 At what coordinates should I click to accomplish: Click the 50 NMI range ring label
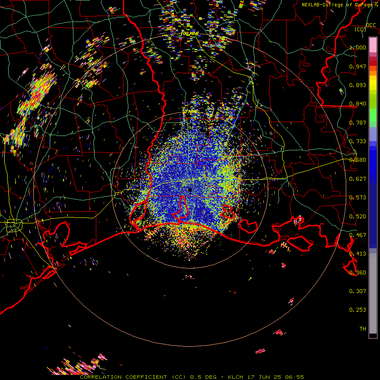[x=190, y=112]
